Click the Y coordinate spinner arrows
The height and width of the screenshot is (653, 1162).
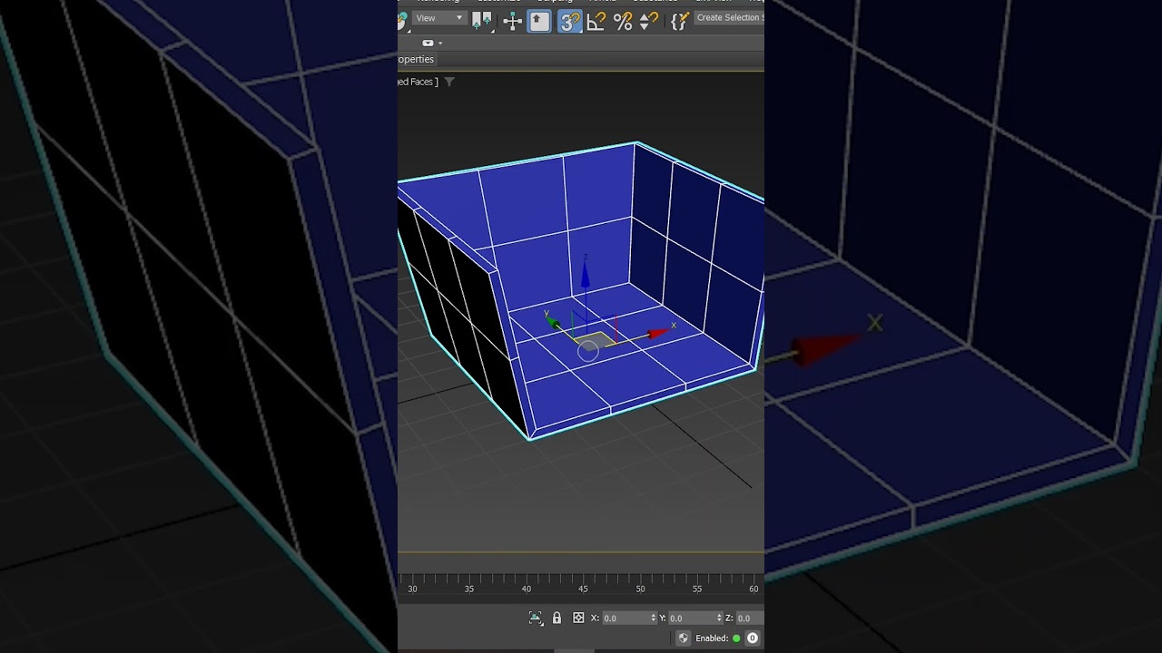[x=719, y=618]
